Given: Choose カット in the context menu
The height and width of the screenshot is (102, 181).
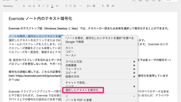Looking at the screenshot, I should click(70, 48).
